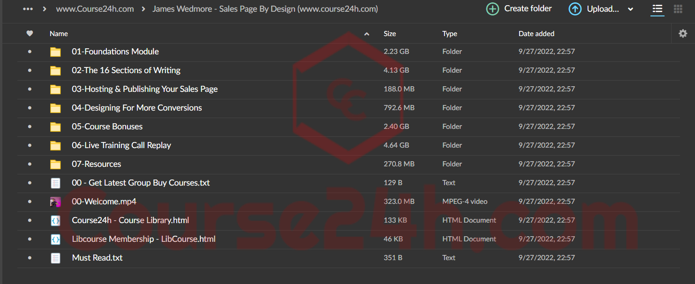Select Libcourse Membership - LibCourse.html name
695x284 pixels.
(x=144, y=239)
